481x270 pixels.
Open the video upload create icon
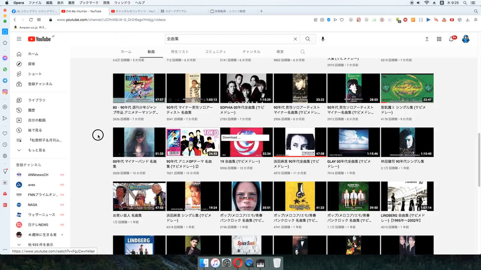click(427, 39)
